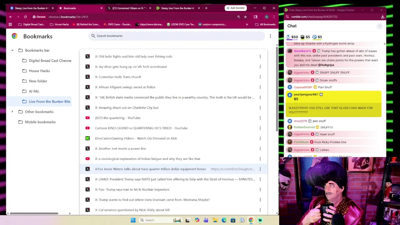Open the profile avatar button in Chrome
400x225 pixels.
tap(267, 17)
